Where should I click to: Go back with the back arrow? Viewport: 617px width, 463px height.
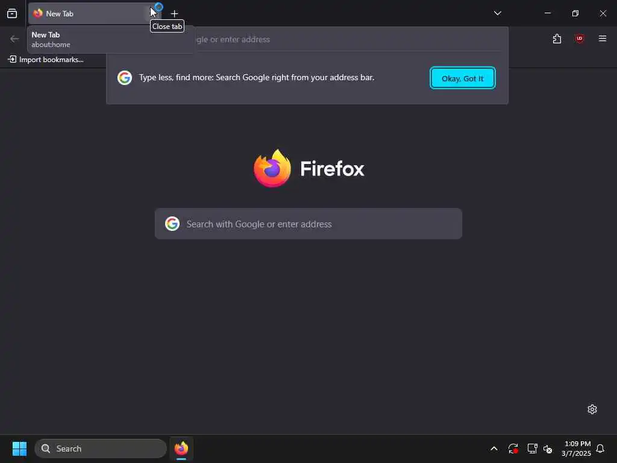14,39
